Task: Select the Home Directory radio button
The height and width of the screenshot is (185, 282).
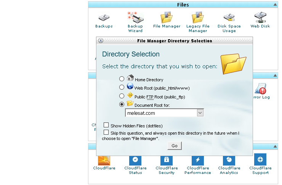Action: pos(122,79)
